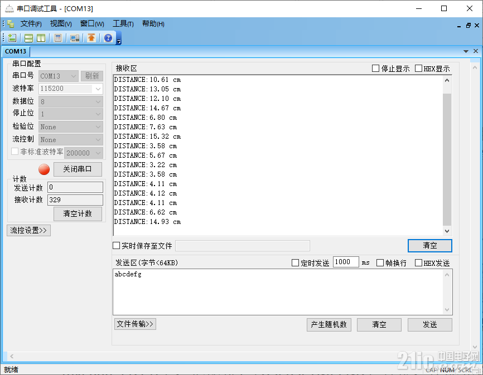
Task: Click 清空计数 button
Action: (78, 214)
